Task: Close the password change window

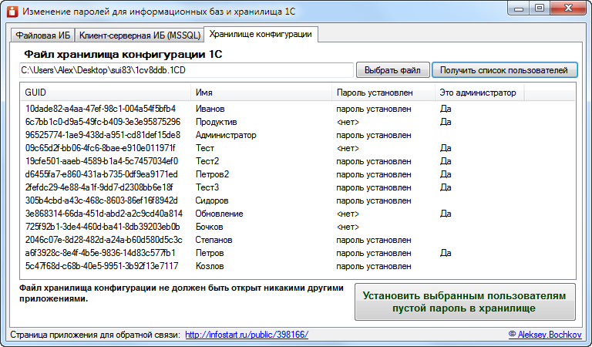Action: click(x=568, y=8)
